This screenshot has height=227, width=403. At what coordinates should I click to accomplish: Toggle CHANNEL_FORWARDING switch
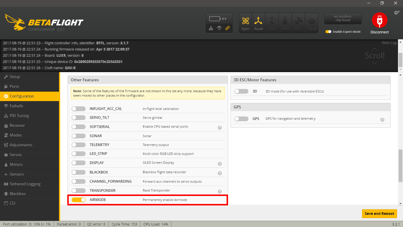(78, 181)
